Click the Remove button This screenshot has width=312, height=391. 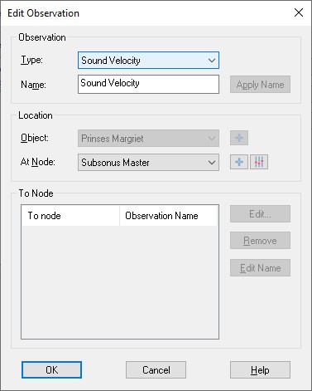click(260, 241)
